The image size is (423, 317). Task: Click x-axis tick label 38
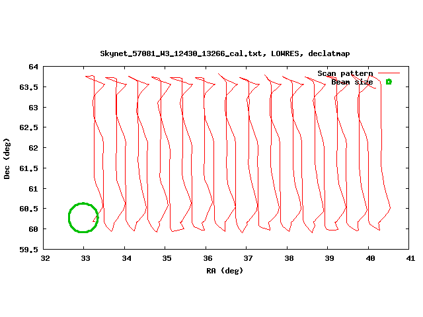click(289, 258)
